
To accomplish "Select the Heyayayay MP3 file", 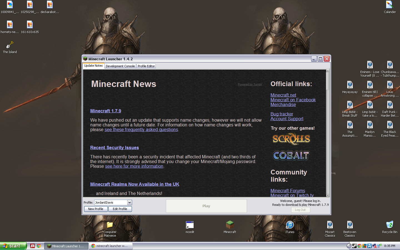I will [350, 87].
